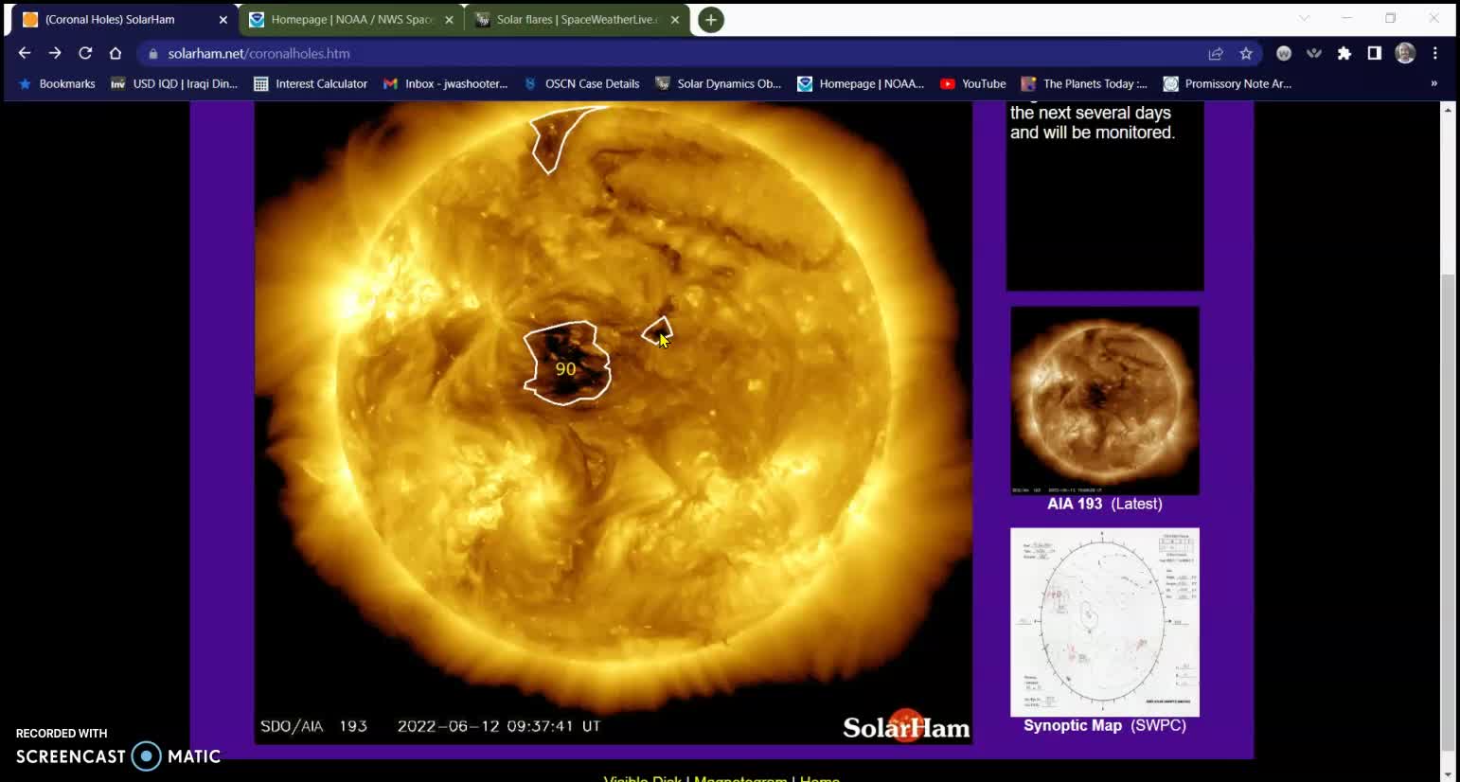Open the Synoptic Map (SWPC) caption link
Image resolution: width=1460 pixels, height=782 pixels.
pos(1104,725)
